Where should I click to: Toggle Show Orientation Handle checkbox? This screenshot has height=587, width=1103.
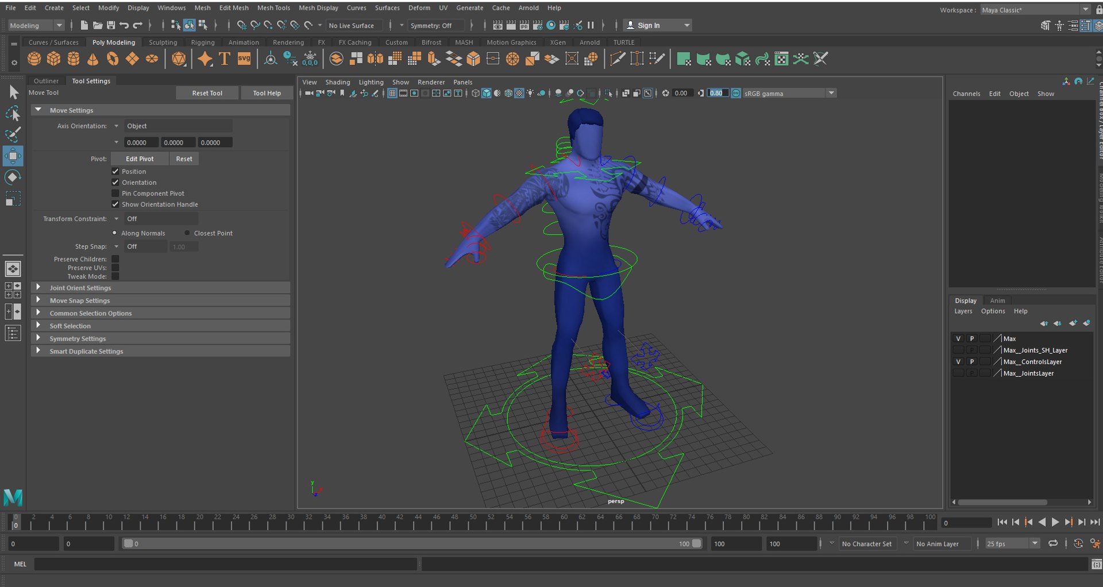115,204
